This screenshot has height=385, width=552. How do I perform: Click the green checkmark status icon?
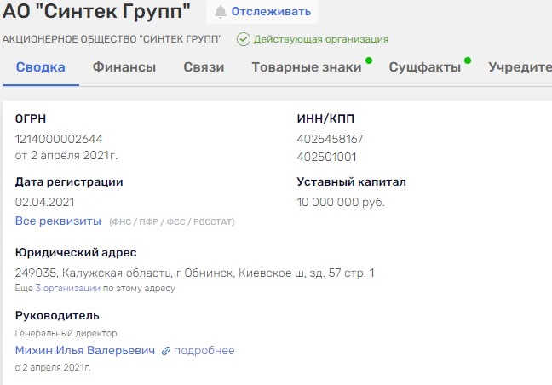[244, 39]
